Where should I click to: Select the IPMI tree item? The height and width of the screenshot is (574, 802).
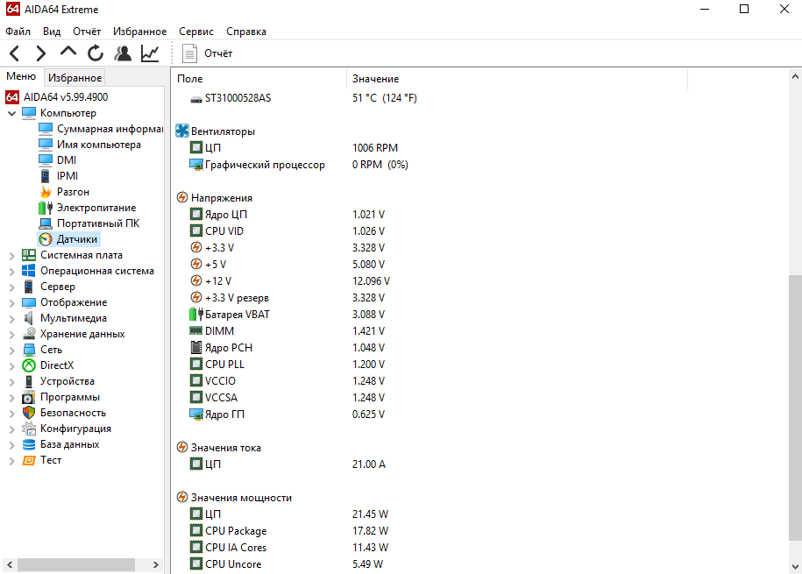coord(67,176)
